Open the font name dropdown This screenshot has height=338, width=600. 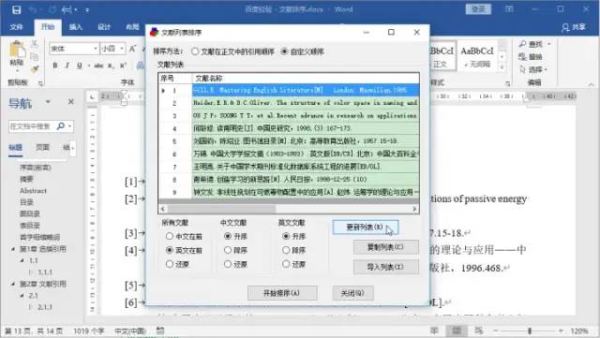(x=96, y=49)
